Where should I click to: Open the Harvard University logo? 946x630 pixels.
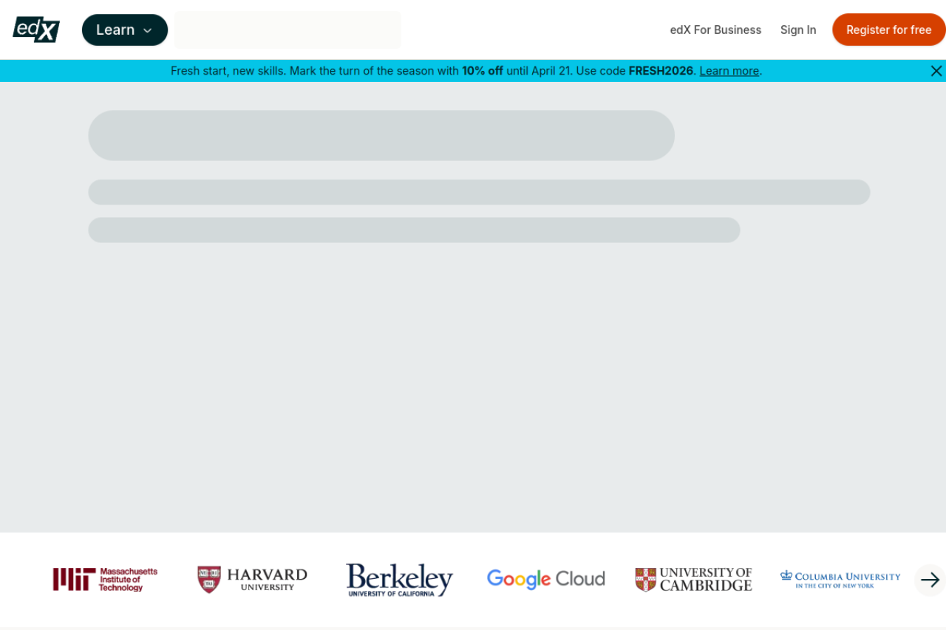[252, 579]
